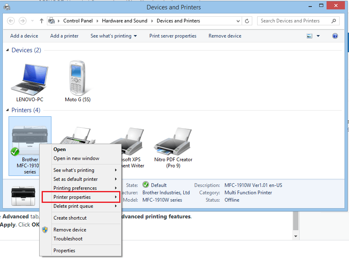
Task: Select Set as default printer menu item
Action: click(x=80, y=179)
